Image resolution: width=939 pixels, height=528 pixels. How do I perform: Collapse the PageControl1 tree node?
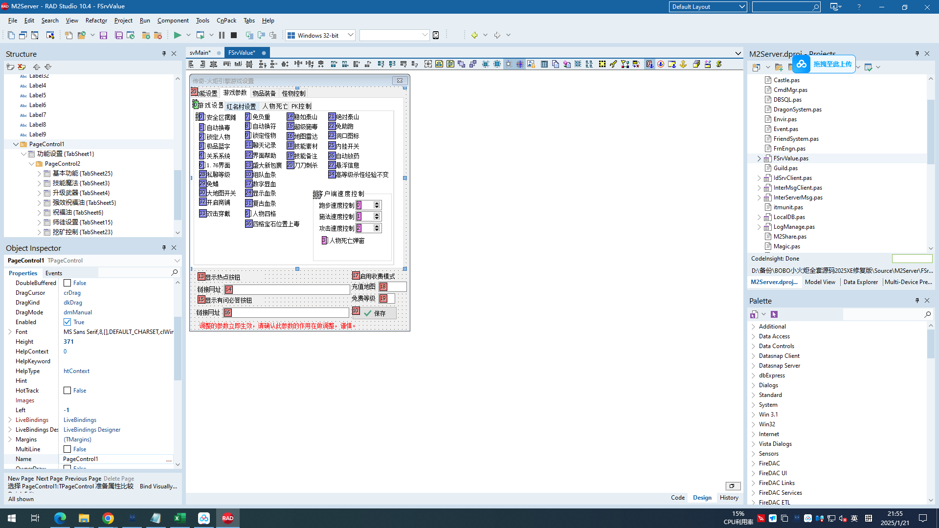click(x=16, y=144)
